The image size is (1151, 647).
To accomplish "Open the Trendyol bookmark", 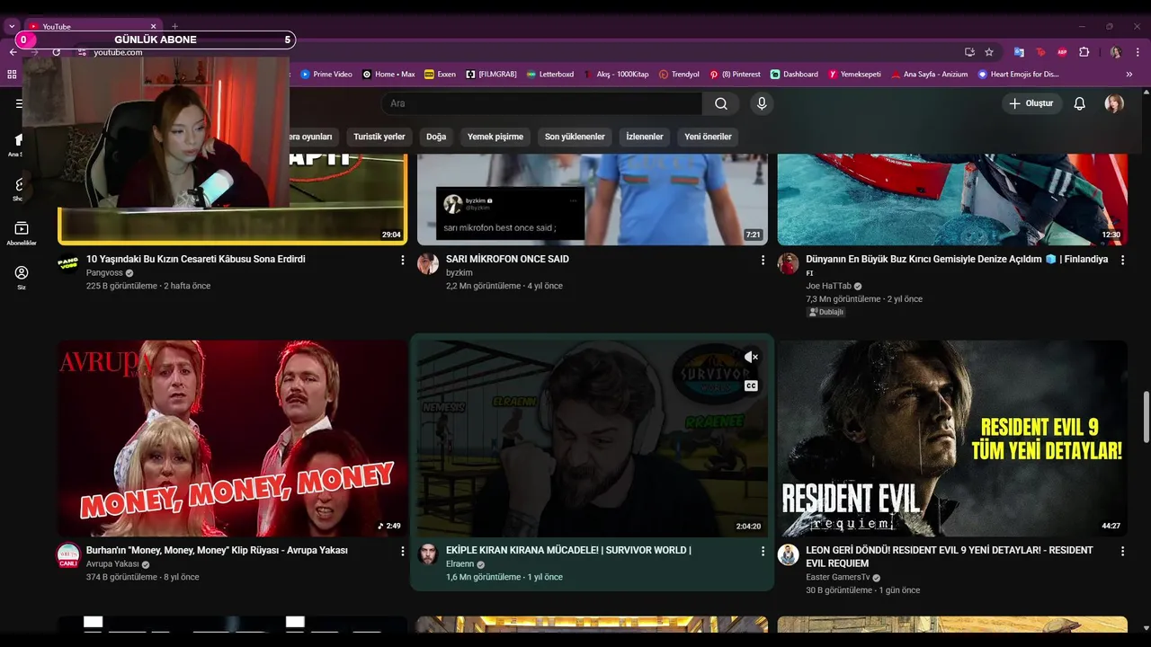I will click(x=679, y=75).
